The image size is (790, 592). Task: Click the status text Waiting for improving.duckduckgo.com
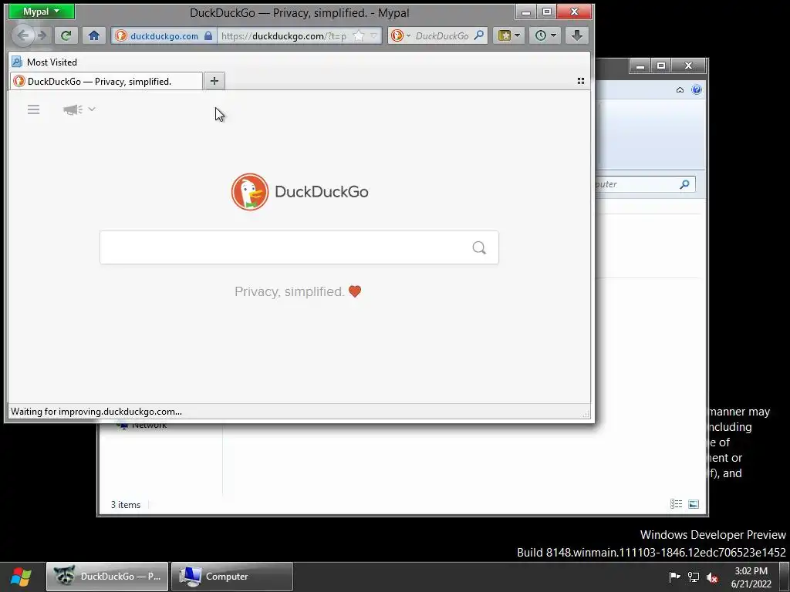coord(96,412)
